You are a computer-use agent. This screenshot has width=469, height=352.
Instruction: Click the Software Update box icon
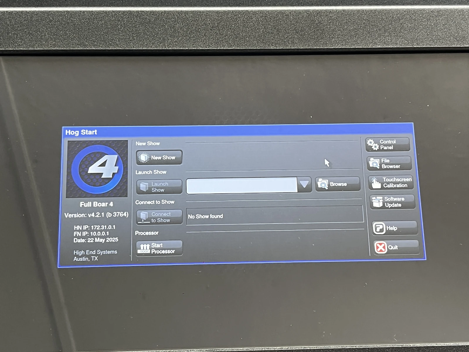378,202
